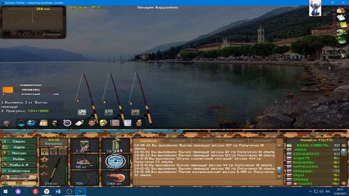Screen dimensions: 349x196
Task: Open the red book icon
Action: pyautogui.click(x=115, y=123)
